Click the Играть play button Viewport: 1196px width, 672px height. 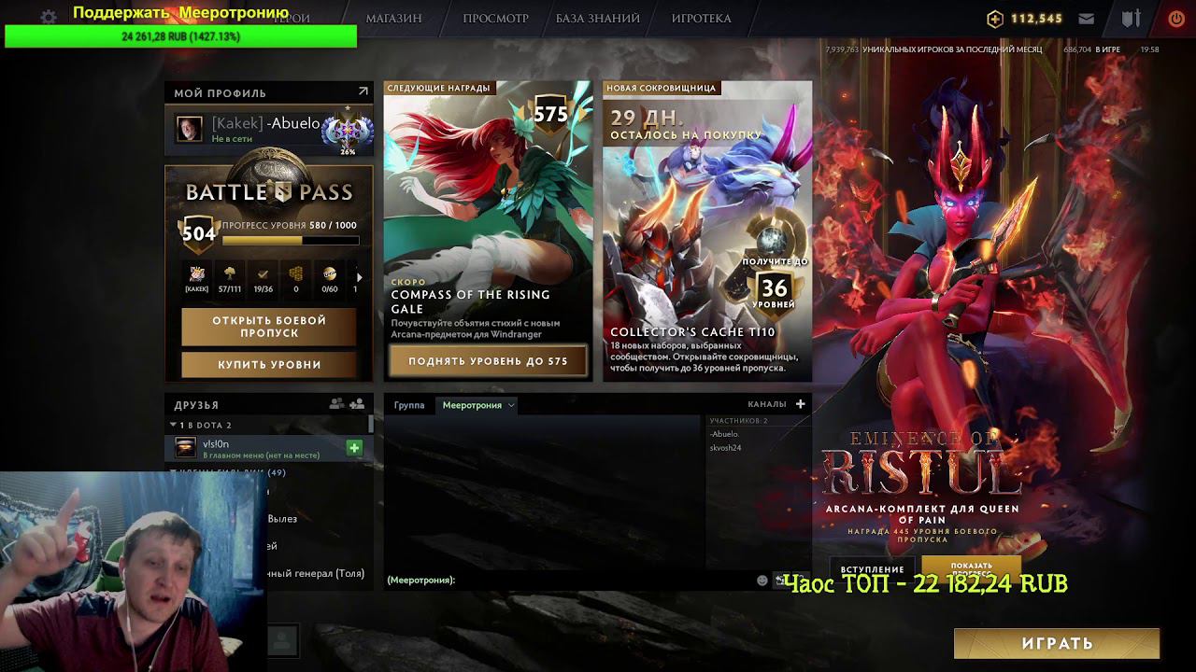coord(1057,643)
